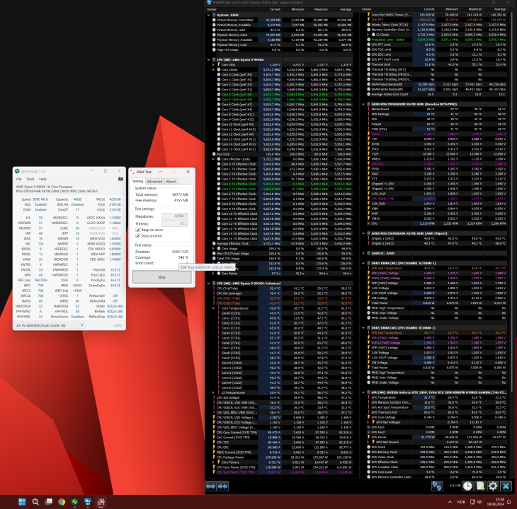Open Google Chrome from the taskbar
The height and width of the screenshot is (509, 517).
62,501
